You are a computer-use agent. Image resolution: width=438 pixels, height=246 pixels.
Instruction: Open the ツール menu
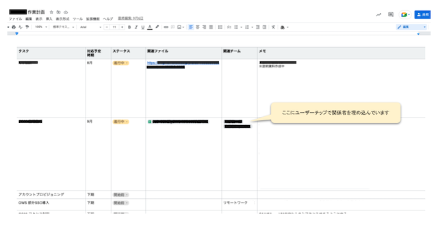tap(77, 19)
